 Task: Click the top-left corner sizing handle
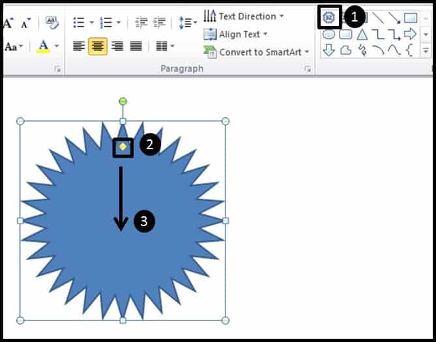tap(20, 121)
